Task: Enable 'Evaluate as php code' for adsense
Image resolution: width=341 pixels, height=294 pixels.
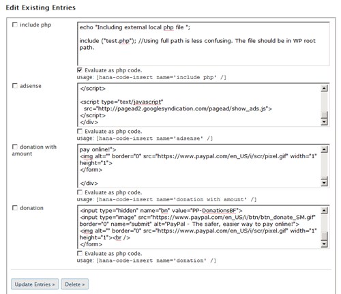Action: [80, 131]
